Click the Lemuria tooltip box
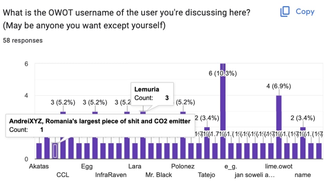 [x=152, y=93]
